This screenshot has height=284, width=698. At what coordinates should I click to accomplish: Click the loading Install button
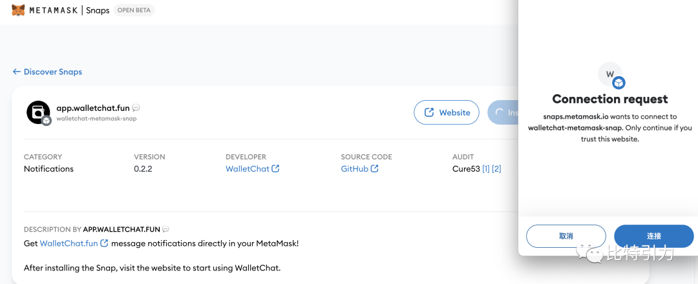(503, 112)
